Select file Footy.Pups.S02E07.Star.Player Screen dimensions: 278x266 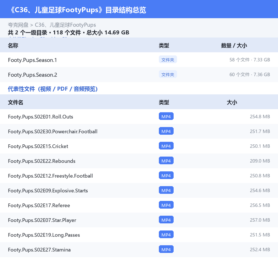point(42,220)
